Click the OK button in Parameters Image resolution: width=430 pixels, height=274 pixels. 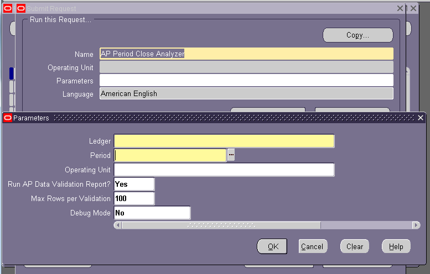[272, 246]
